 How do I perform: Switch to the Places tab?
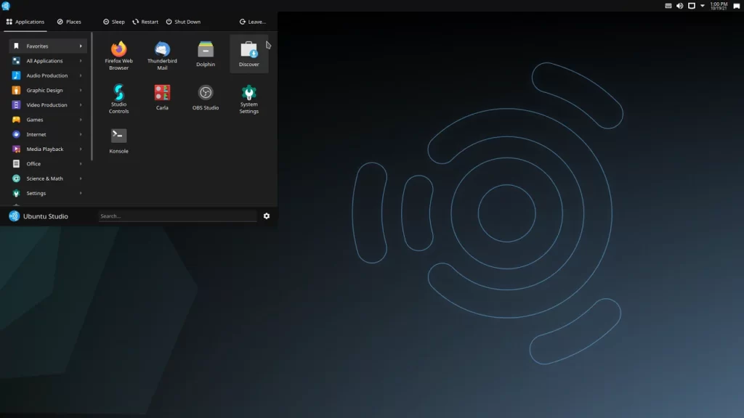69,22
